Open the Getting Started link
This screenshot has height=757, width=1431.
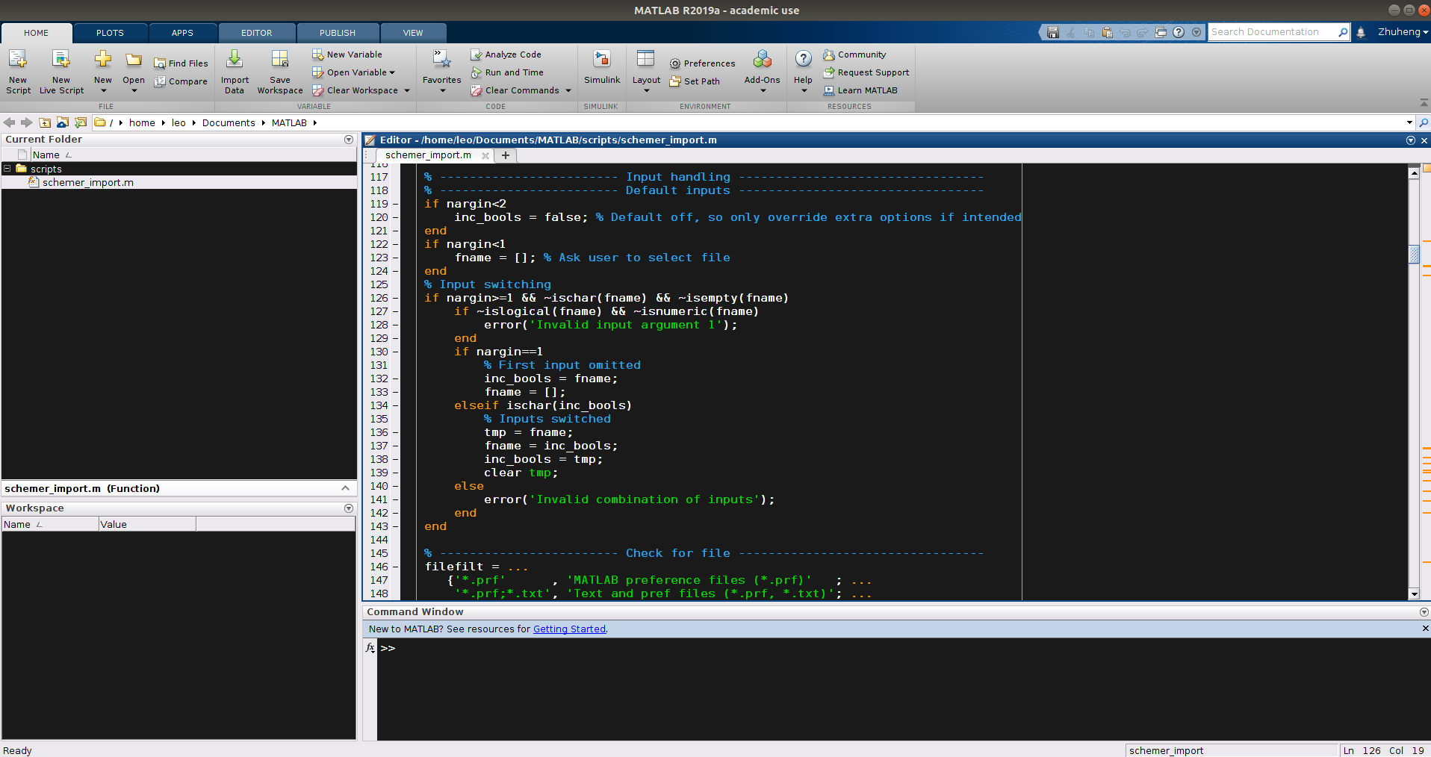[x=569, y=629]
